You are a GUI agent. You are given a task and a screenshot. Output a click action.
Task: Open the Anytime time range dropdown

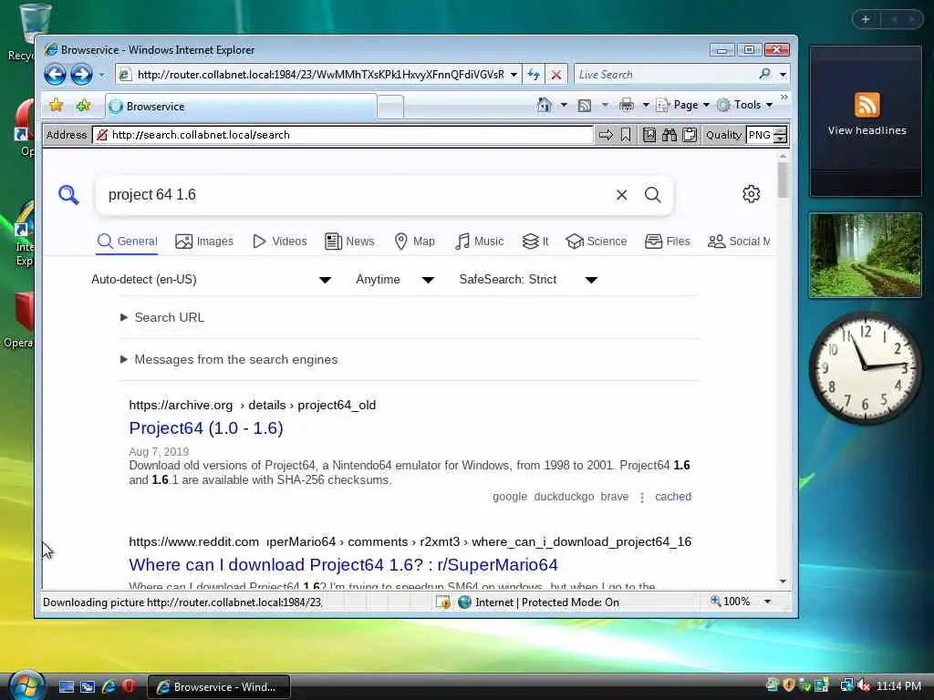pyautogui.click(x=395, y=279)
